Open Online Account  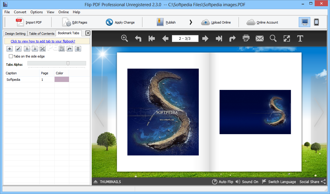tap(262, 22)
